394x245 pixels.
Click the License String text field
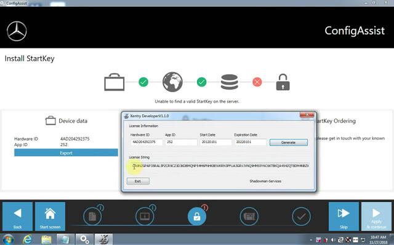220,166
